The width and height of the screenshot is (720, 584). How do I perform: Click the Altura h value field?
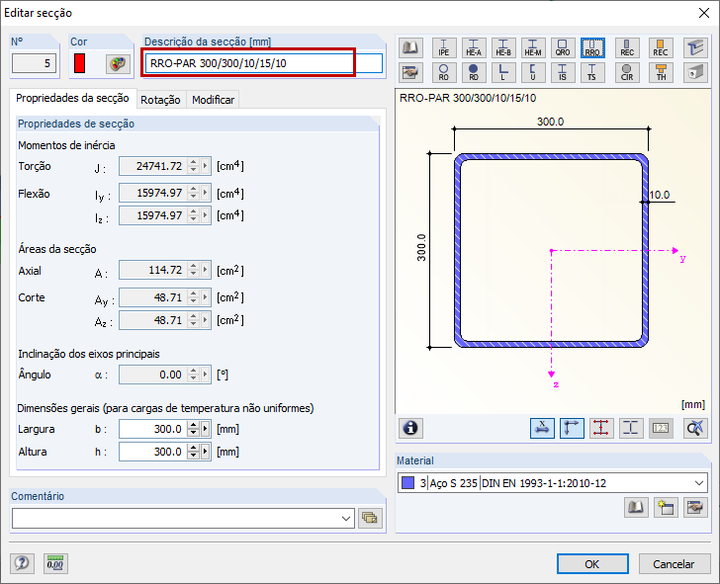tap(153, 452)
